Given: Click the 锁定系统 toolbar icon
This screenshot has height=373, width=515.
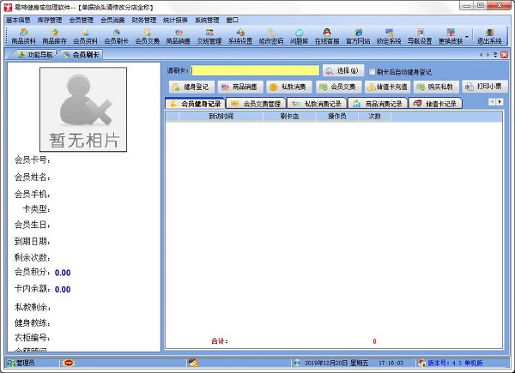Looking at the screenshot, I should click(389, 36).
